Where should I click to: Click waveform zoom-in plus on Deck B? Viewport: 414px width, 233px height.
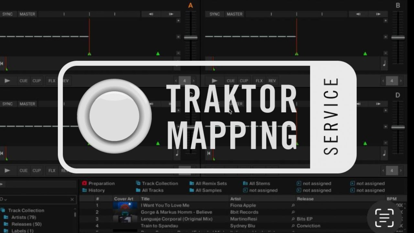click(x=385, y=21)
